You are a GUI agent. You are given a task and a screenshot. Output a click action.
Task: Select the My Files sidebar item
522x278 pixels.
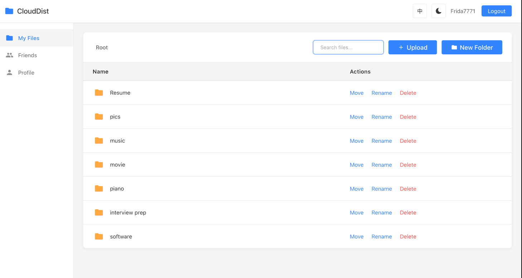coord(29,38)
